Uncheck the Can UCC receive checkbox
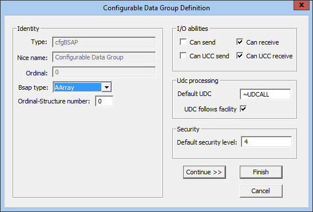Image resolution: width=313 pixels, height=212 pixels. click(x=240, y=56)
